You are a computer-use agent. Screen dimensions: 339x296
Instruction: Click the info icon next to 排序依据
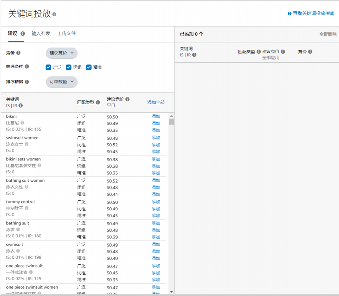coord(28,82)
